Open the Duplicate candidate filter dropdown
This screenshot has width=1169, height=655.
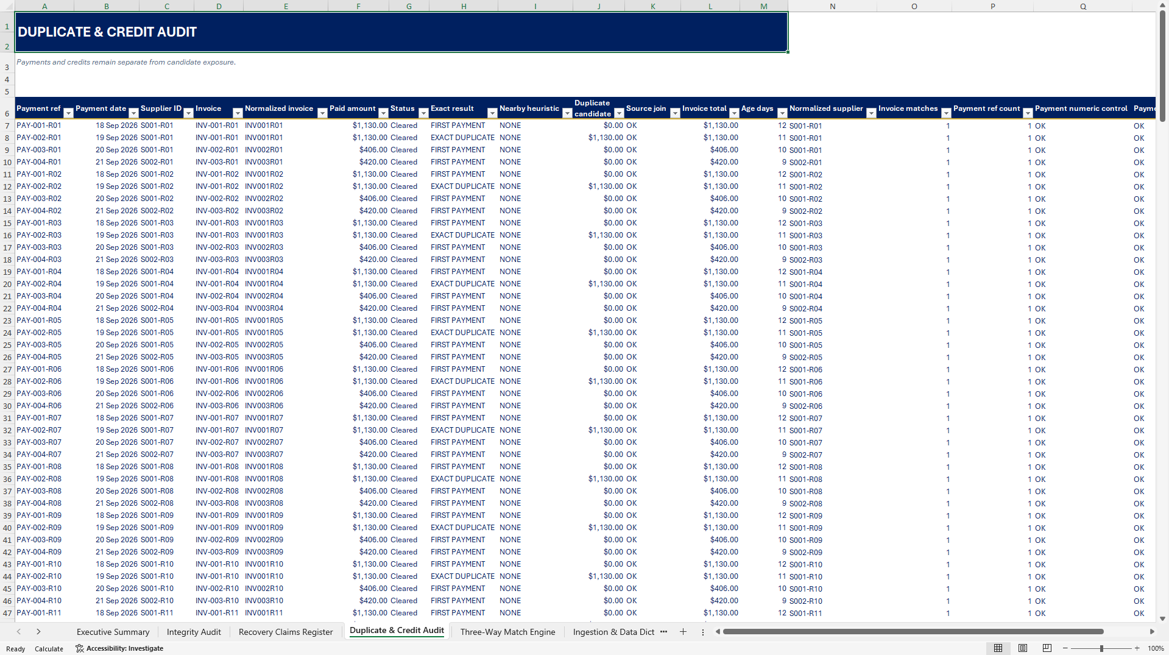pos(619,113)
